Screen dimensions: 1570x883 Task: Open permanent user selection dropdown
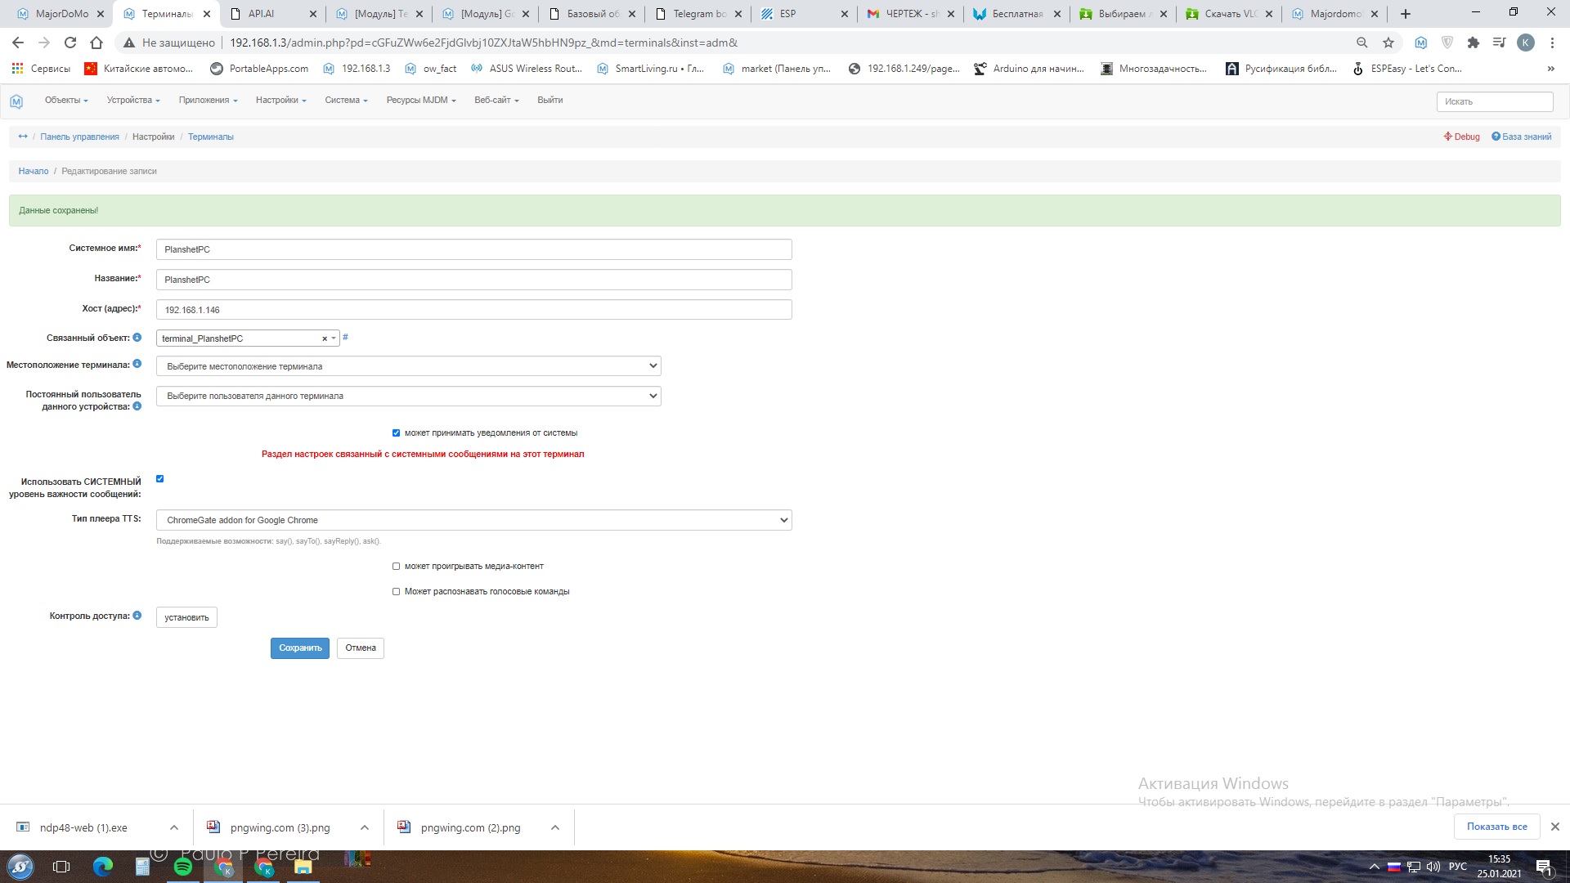408,396
